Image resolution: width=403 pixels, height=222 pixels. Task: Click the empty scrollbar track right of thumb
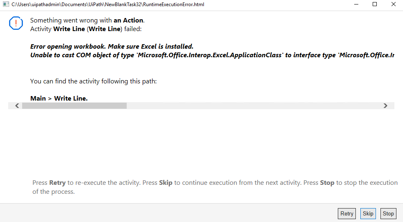pos(254,105)
